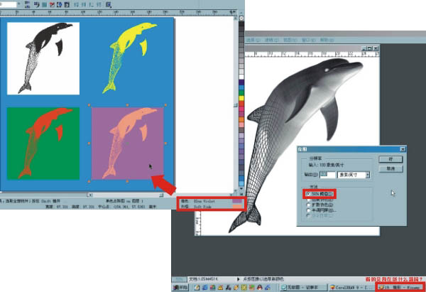The height and width of the screenshot is (292, 426).
Task: Select the black dolphin thumbnail on white
Action: click(43, 58)
